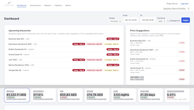
Task: Select Grand Canal 14 vacancy row
Action: click(x=64, y=55)
